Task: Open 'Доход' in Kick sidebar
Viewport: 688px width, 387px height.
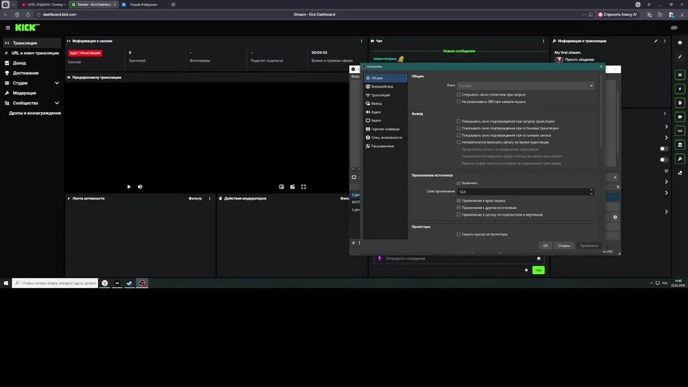Action: [x=31, y=63]
